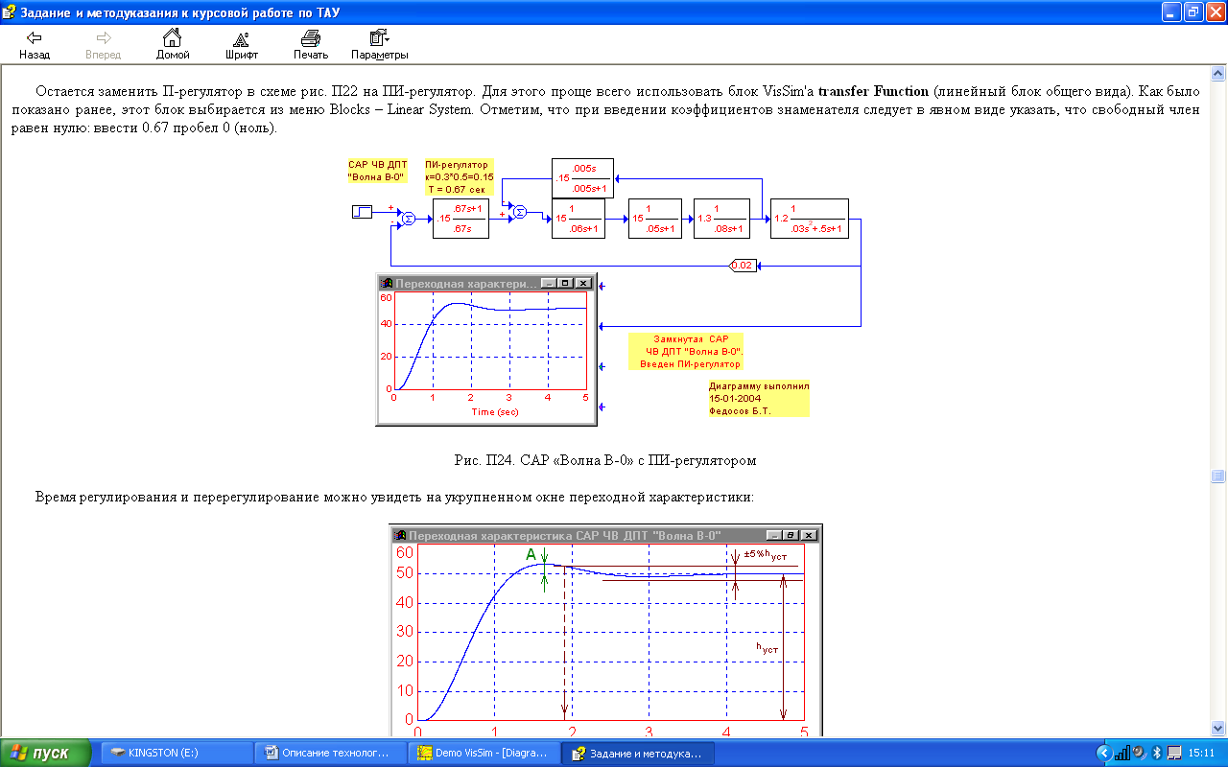Click the taskbar clock 15:11

pyautogui.click(x=1202, y=754)
